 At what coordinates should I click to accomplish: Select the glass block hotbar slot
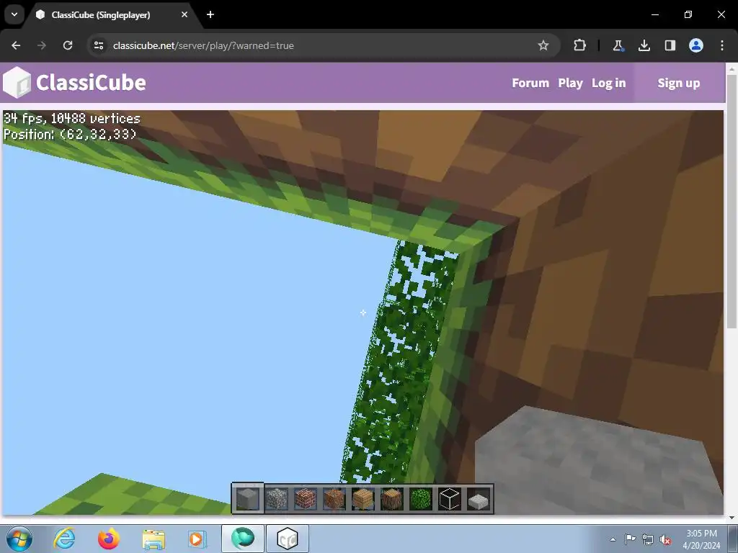tap(450, 498)
